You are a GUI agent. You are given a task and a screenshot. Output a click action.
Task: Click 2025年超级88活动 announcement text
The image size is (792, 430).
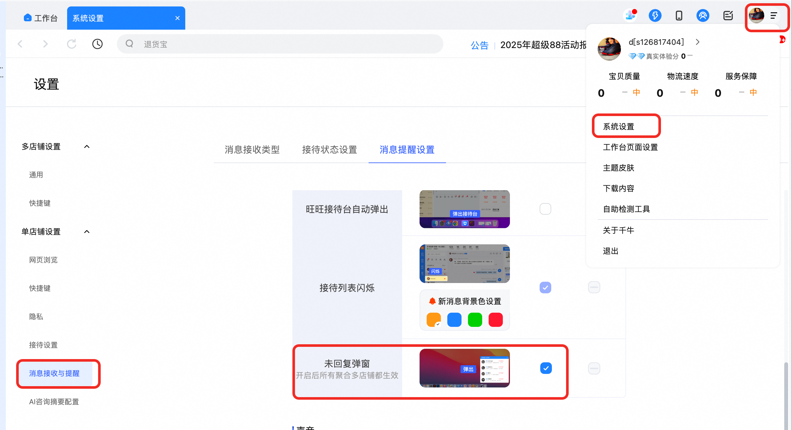[x=543, y=45]
